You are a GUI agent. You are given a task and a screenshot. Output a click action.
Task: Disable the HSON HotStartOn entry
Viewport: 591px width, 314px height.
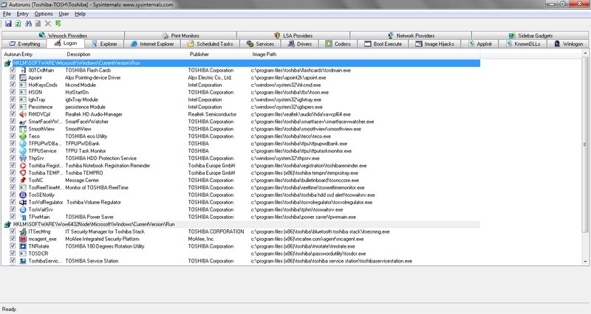coord(13,91)
